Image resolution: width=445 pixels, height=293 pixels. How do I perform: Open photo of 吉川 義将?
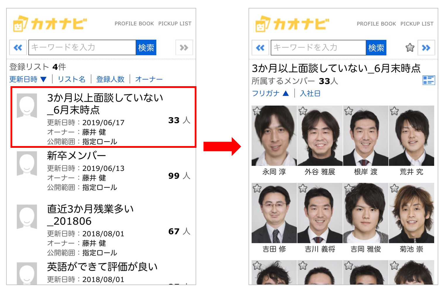pos(320,213)
